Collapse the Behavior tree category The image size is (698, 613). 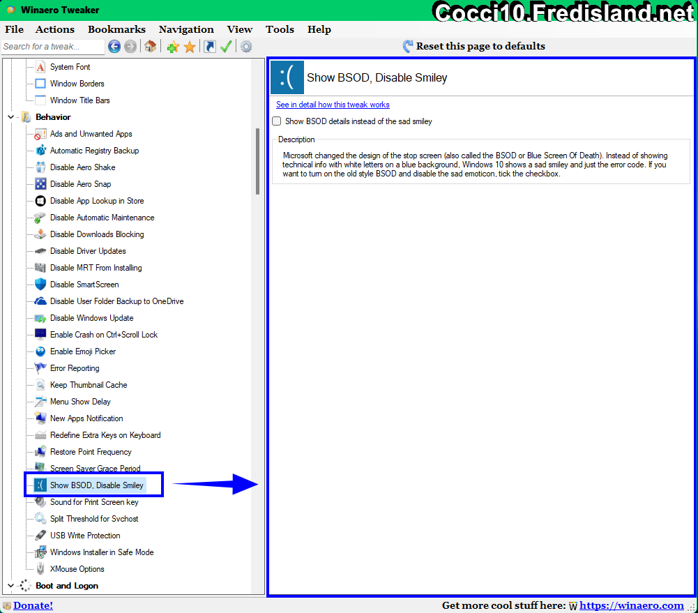pyautogui.click(x=10, y=117)
